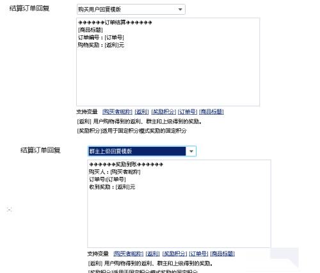
Task: Insert [商品标题] variable in the upper section
Action: point(211,112)
